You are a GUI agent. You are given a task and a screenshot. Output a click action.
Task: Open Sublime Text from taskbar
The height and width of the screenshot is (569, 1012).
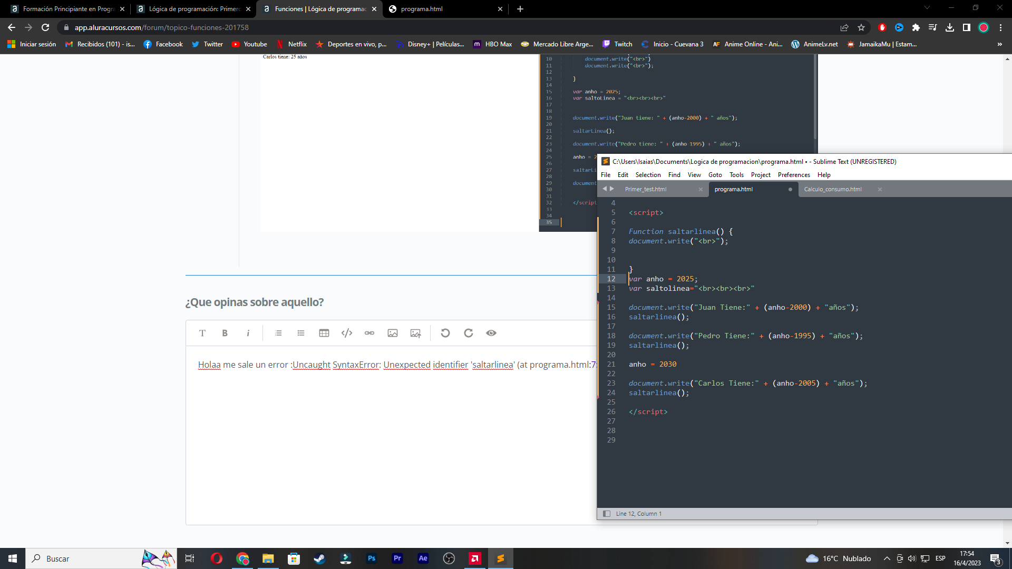coord(500,558)
